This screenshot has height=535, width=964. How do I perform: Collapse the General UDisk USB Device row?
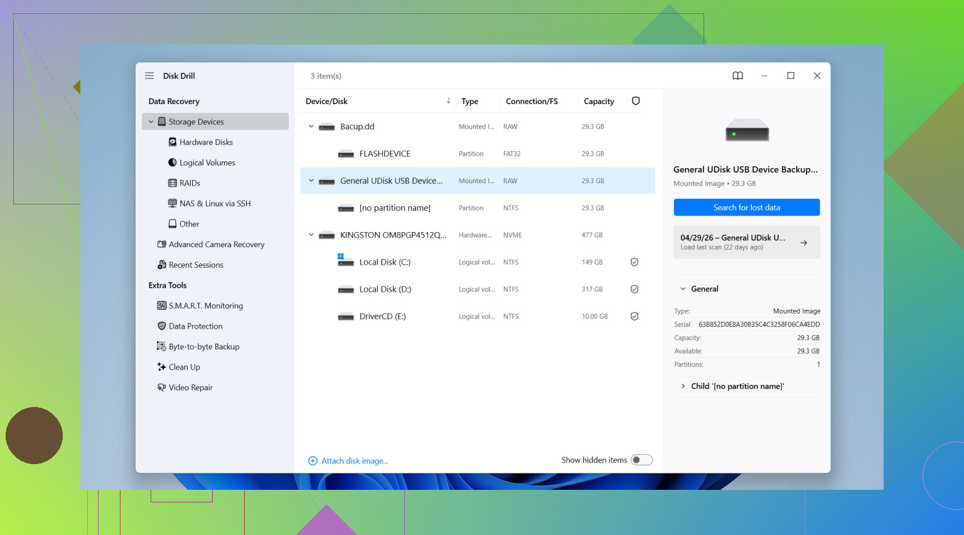coord(311,181)
